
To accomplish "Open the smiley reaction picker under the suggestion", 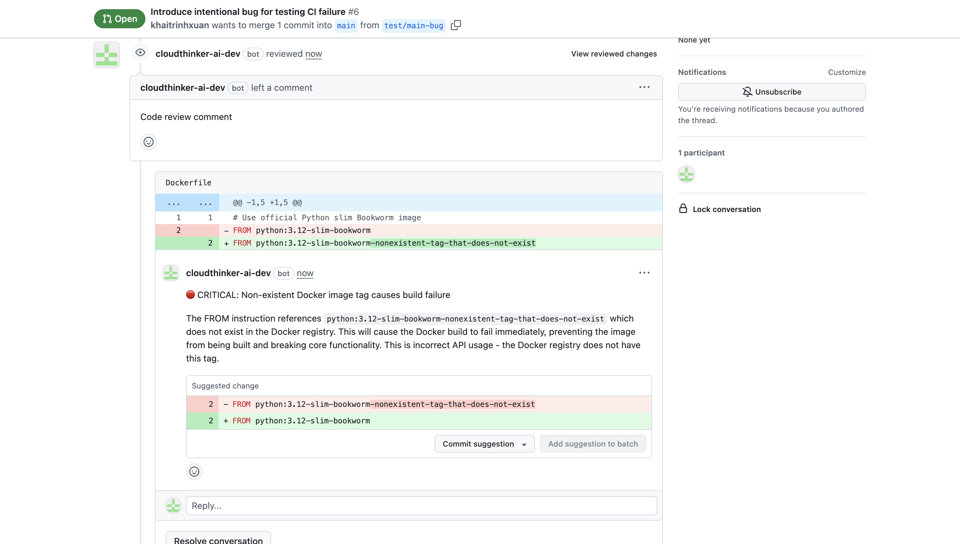I will (x=194, y=472).
